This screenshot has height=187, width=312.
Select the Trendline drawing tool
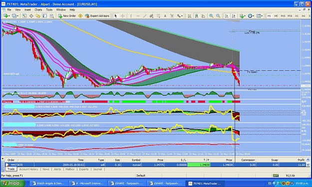[x=145, y=16]
